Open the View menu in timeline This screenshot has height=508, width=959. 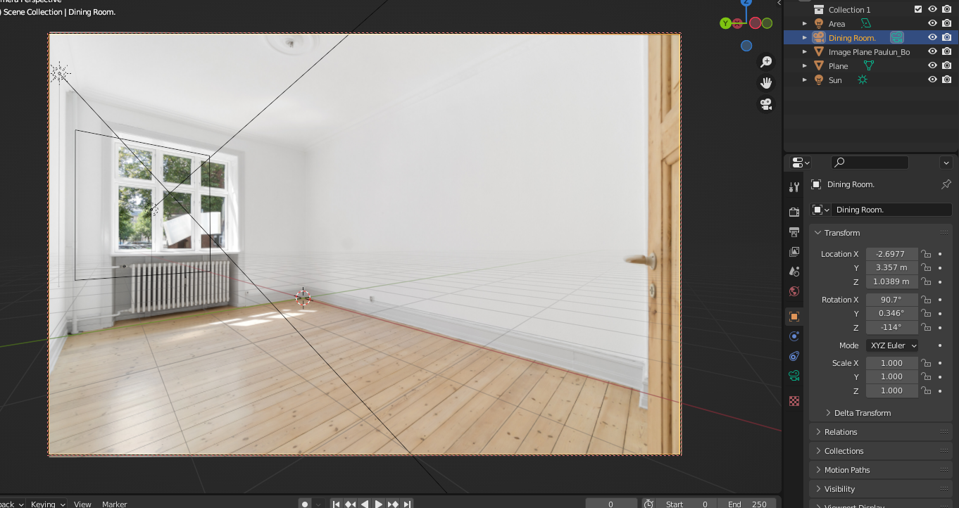click(82, 504)
